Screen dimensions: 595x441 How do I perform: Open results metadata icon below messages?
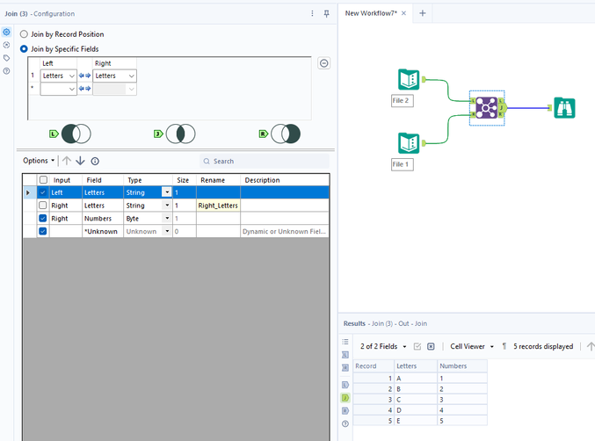[x=345, y=355]
